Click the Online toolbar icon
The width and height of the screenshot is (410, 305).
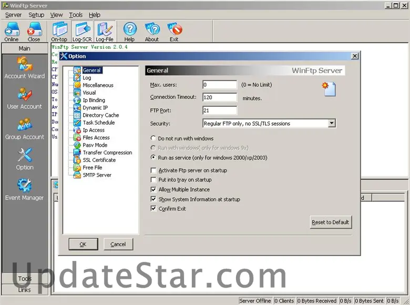[x=12, y=32]
